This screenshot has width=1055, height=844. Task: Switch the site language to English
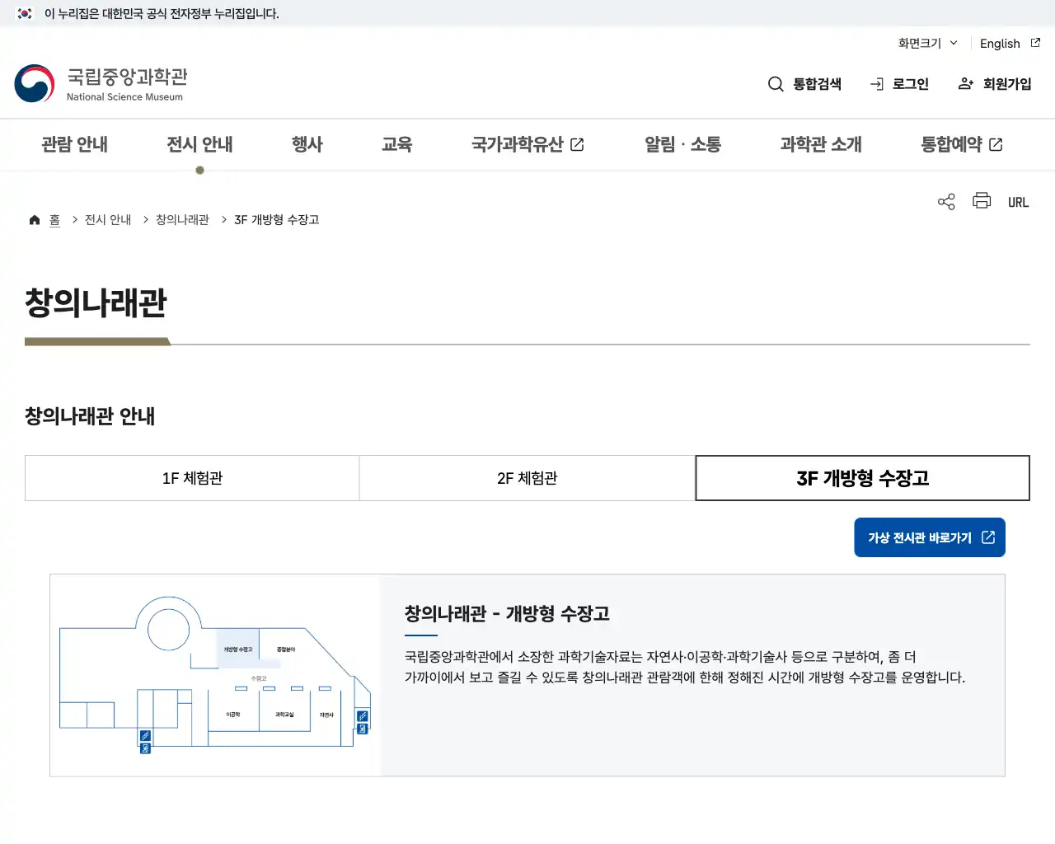pyautogui.click(x=999, y=44)
